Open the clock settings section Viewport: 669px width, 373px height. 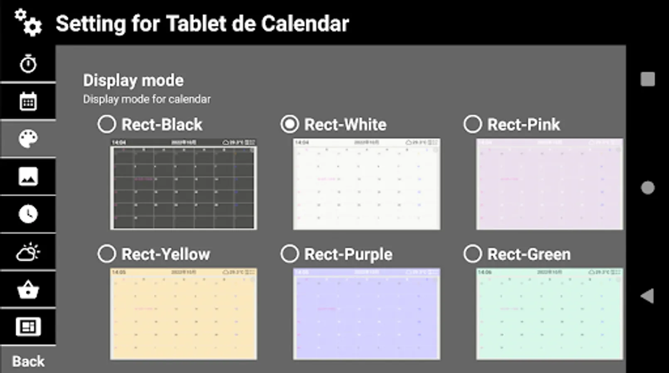click(27, 214)
